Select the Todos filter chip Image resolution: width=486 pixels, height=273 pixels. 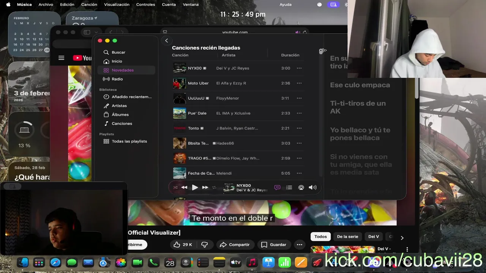click(x=320, y=237)
